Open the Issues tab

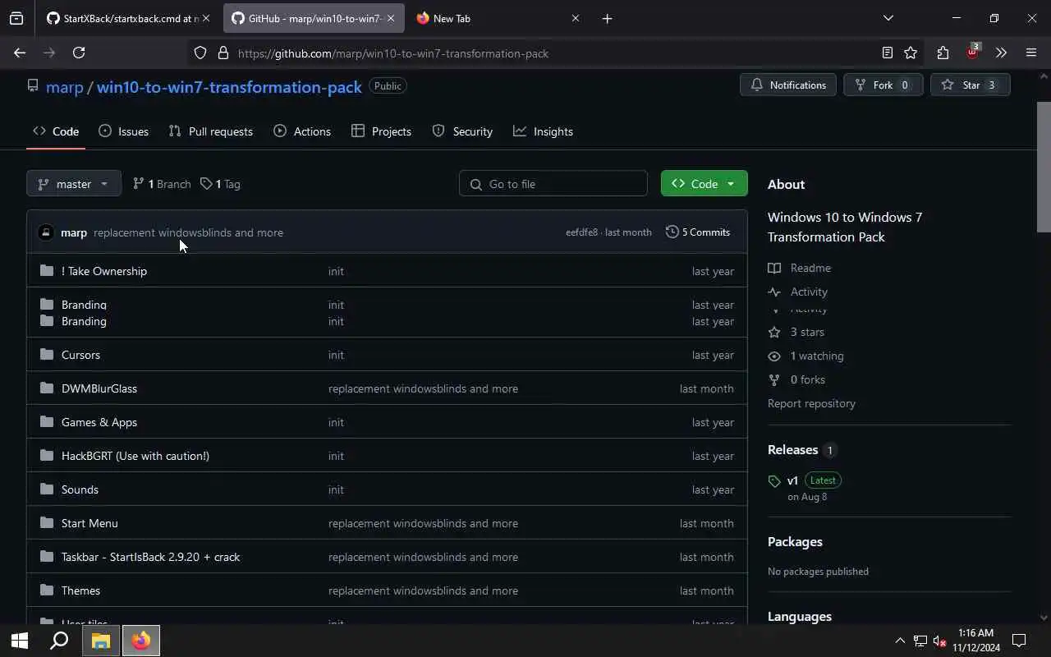pos(124,131)
